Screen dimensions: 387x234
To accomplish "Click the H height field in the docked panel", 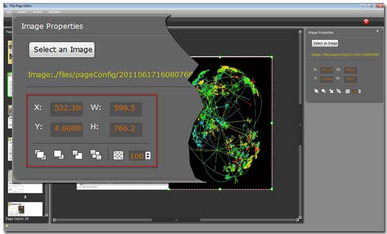I will click(351, 79).
